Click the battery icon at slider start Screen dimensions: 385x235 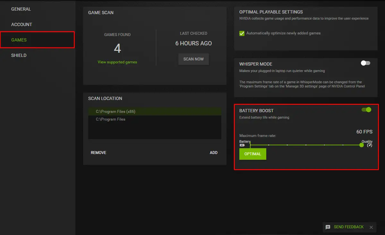pyautogui.click(x=242, y=145)
